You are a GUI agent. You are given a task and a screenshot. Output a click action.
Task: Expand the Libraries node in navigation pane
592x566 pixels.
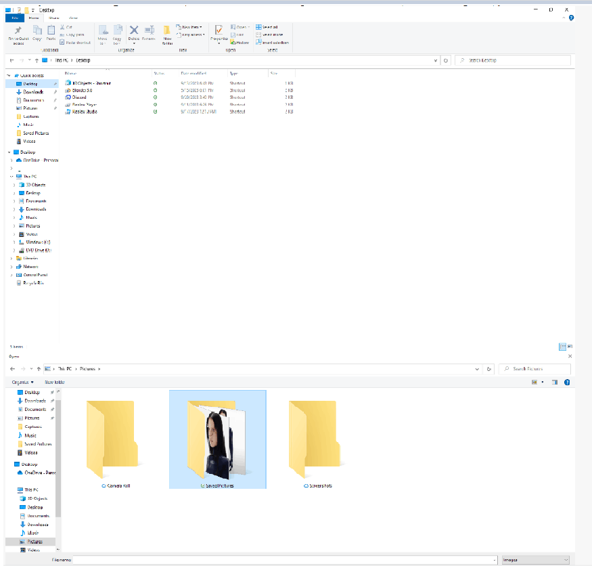12,259
